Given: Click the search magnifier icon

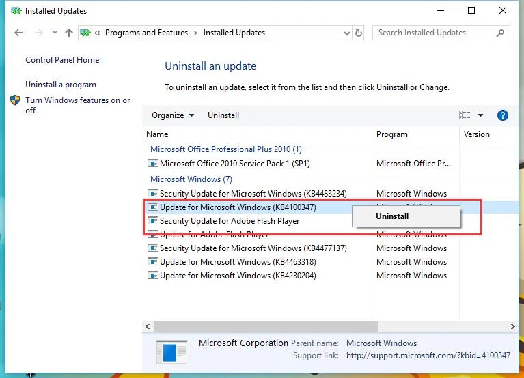Looking at the screenshot, I should point(500,33).
